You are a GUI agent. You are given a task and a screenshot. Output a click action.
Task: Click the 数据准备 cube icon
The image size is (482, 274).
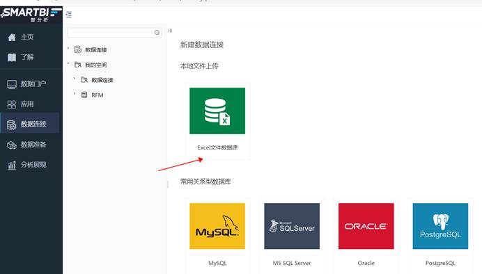[x=12, y=145]
